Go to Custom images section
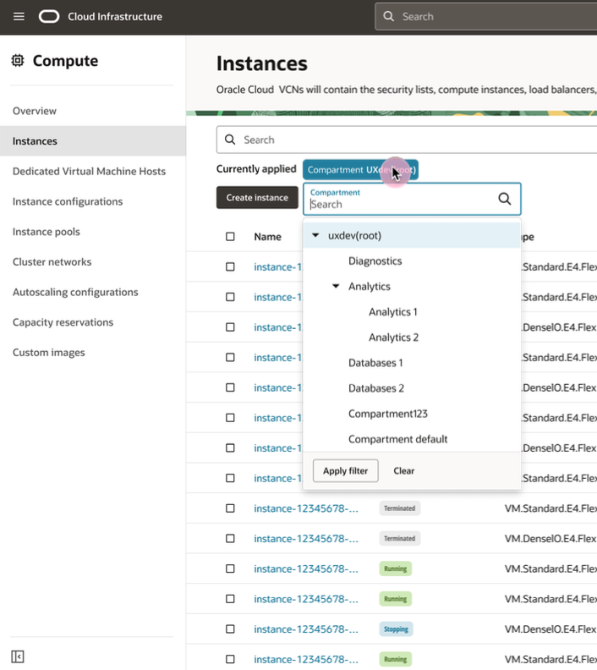597x670 pixels. (48, 353)
